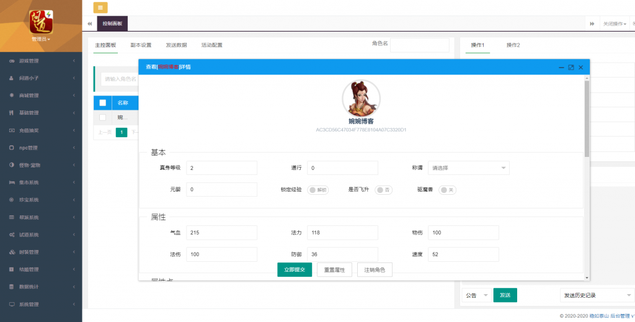Click the 帮派系统 table icon
Image resolution: width=635 pixels, height=322 pixels.
tap(12, 218)
